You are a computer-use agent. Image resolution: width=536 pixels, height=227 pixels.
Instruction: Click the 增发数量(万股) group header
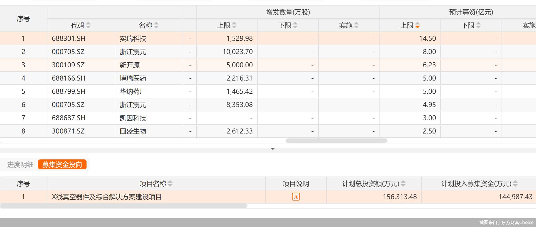coord(288,12)
